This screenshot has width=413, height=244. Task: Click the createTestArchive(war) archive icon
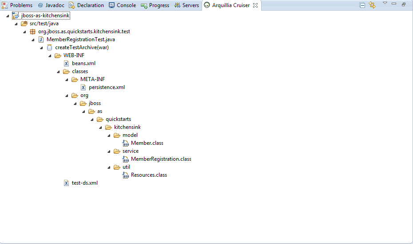(x=50, y=47)
